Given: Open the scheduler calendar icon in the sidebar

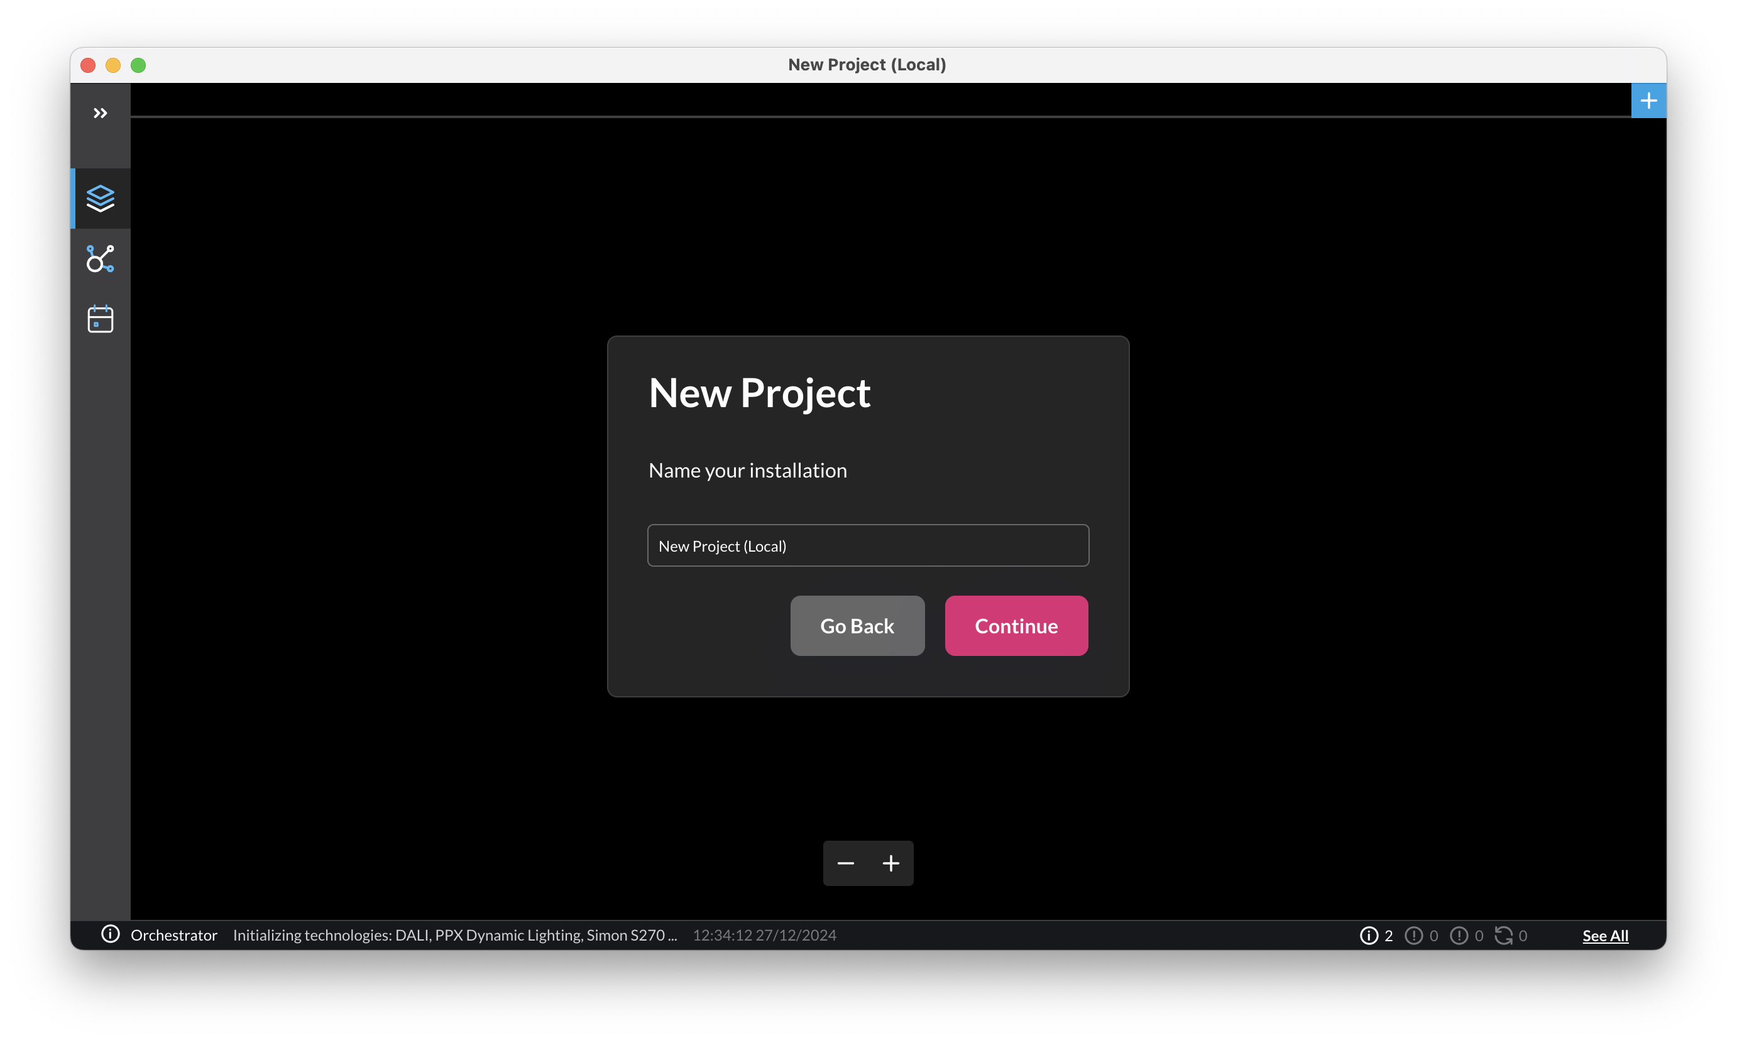Looking at the screenshot, I should pos(100,319).
